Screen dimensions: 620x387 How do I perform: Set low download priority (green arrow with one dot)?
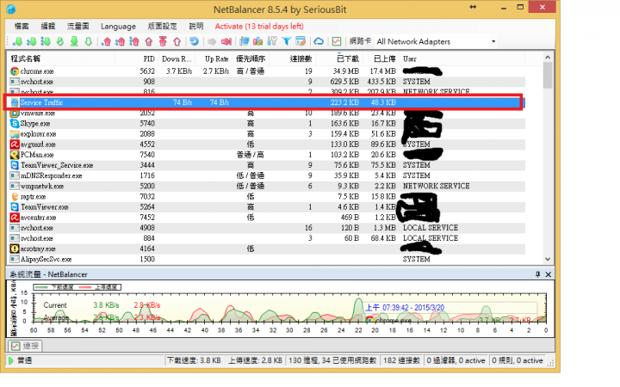[17, 41]
